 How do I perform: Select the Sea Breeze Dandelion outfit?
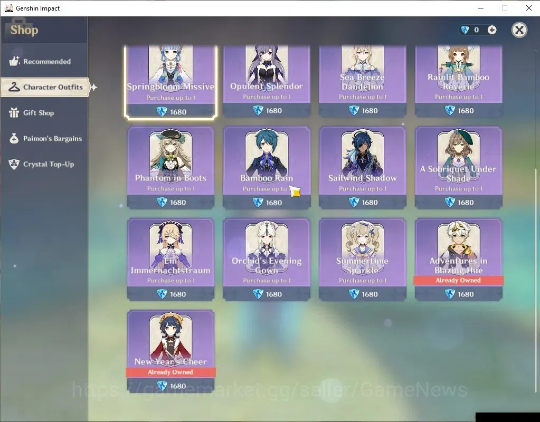(363, 81)
